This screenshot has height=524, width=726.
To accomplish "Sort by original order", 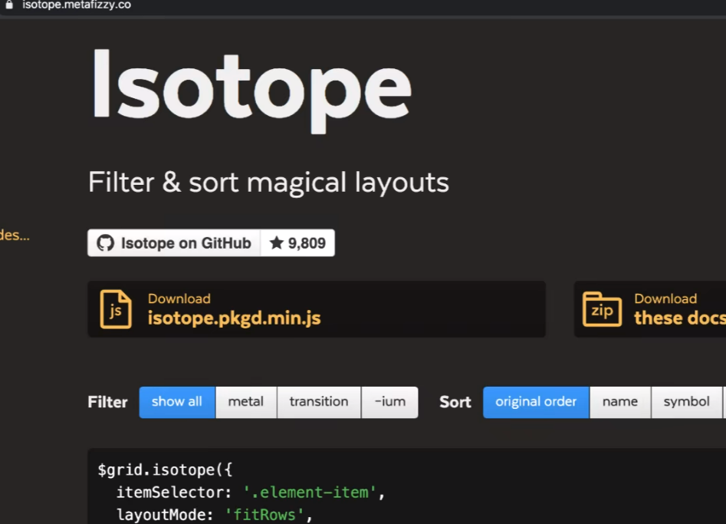I will (536, 402).
